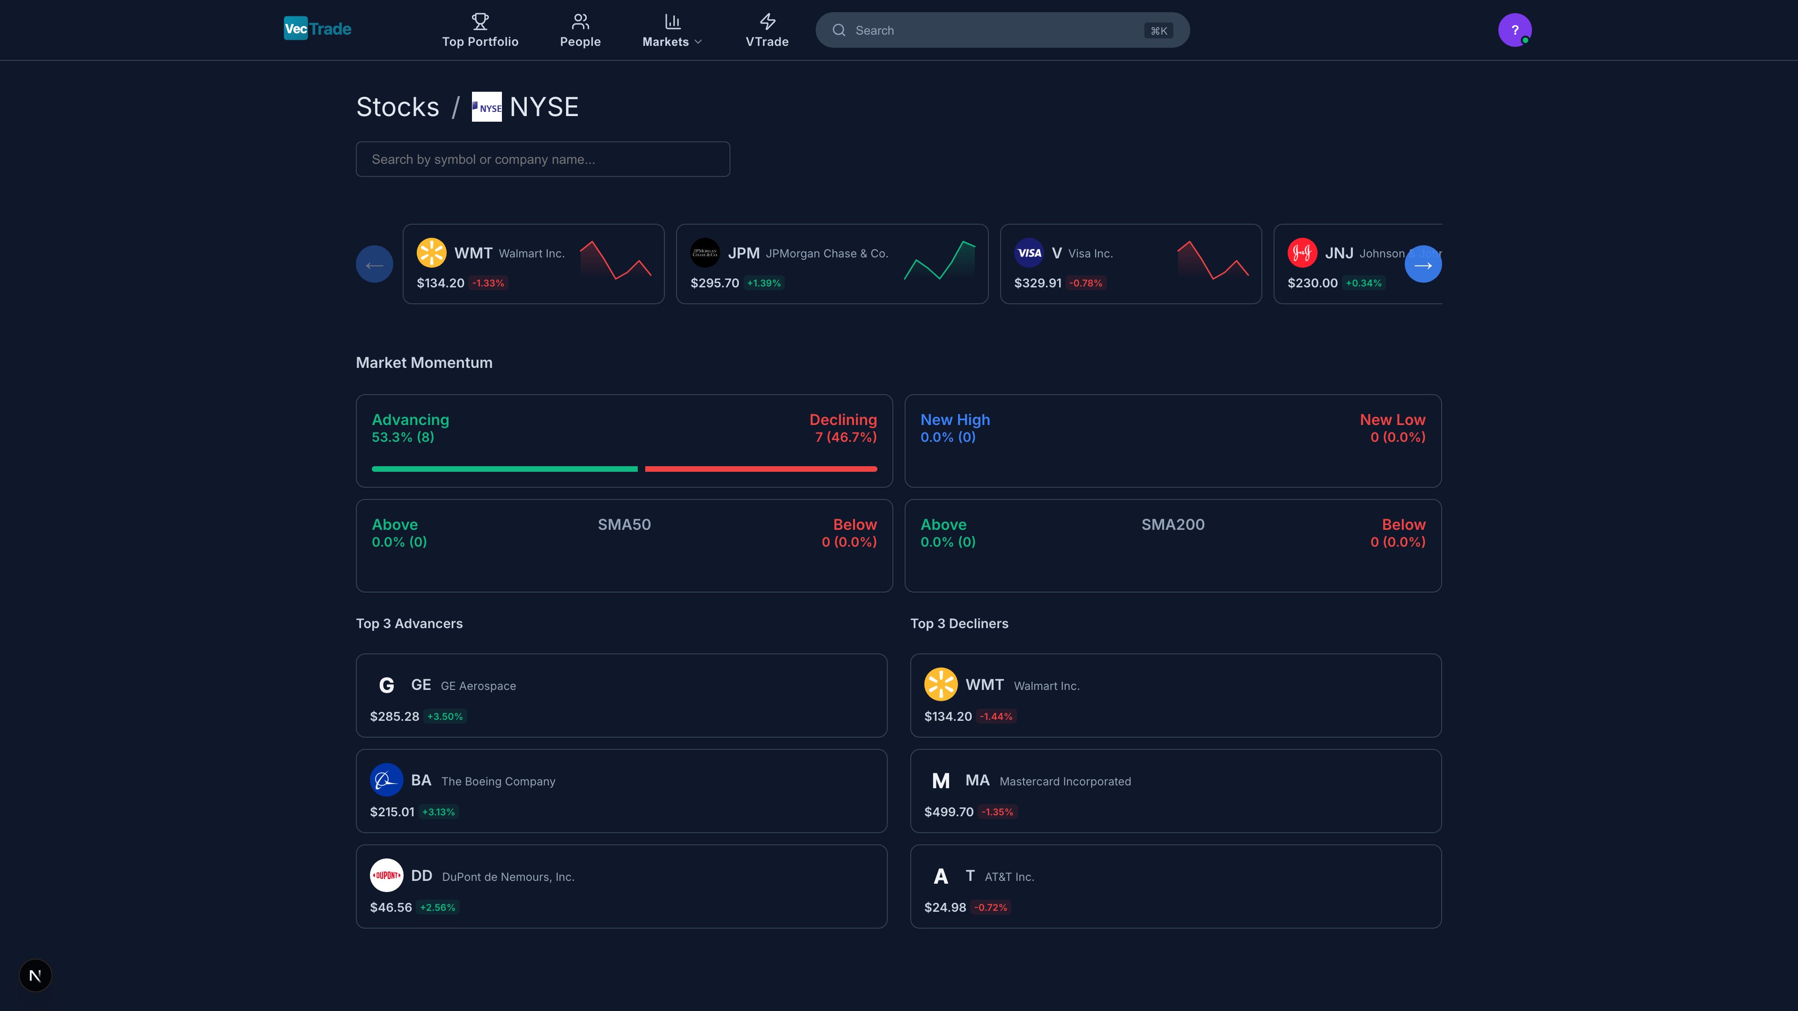Click the red Declining progress bar
The image size is (1798, 1011).
tap(761, 469)
